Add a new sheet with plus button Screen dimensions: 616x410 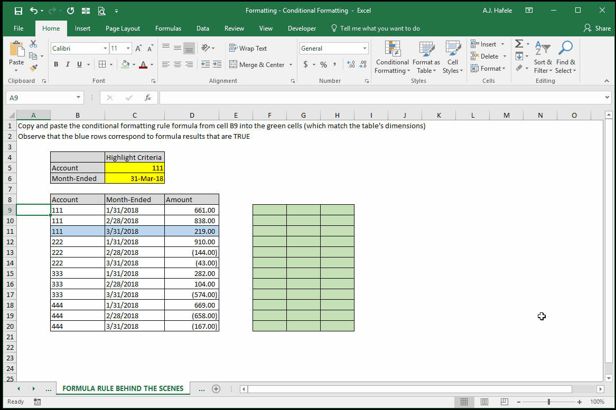[x=216, y=389]
